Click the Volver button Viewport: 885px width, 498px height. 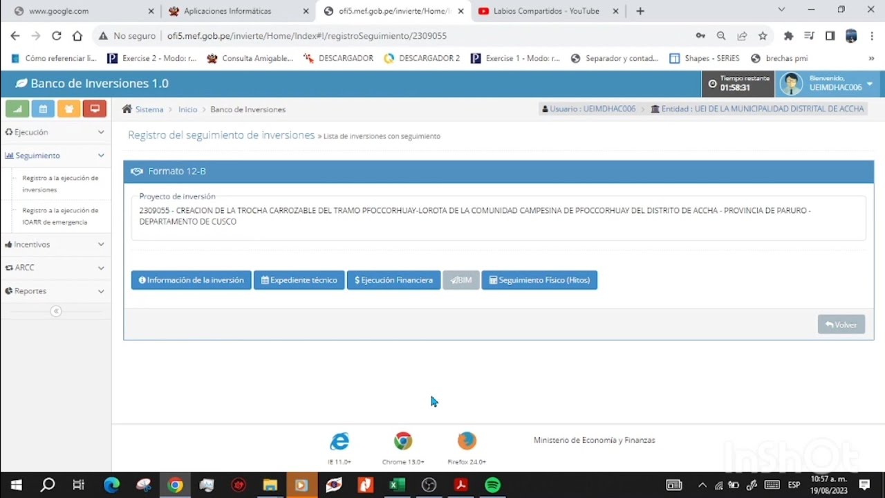tap(841, 324)
